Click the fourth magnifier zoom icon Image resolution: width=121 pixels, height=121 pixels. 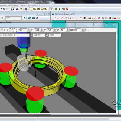click(x=110, y=18)
